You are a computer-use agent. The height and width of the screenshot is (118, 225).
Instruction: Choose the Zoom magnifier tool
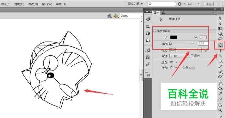(220, 110)
